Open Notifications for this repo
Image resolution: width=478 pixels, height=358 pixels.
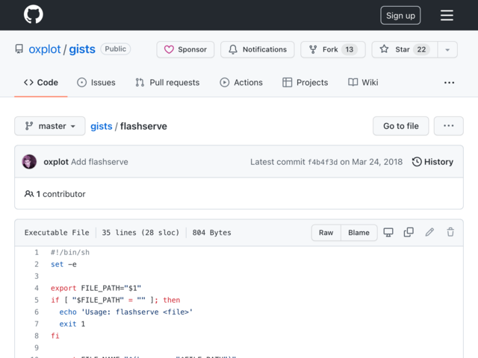point(257,49)
